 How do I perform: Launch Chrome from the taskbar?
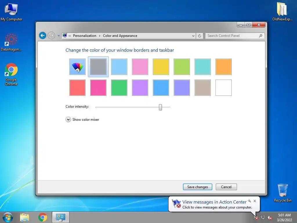(43, 217)
